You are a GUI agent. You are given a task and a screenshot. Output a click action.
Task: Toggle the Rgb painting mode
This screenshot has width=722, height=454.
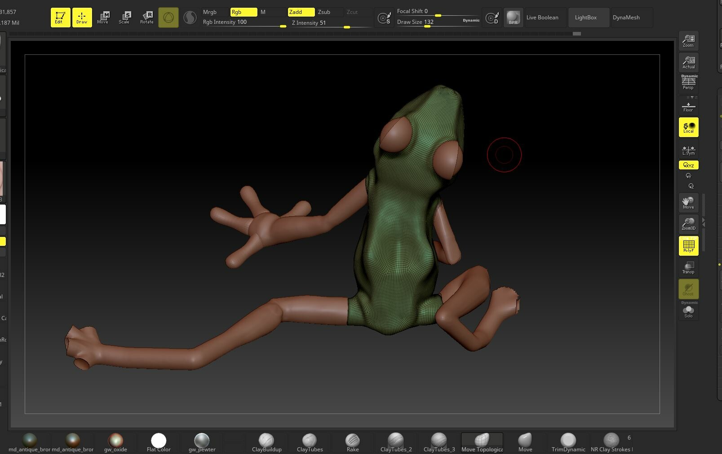[244, 12]
